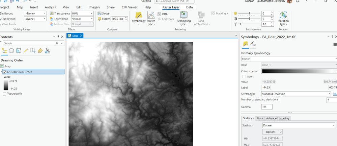Open the Insert ribbon tab
This screenshot has width=337, height=146.
pyautogui.click(x=34, y=7)
